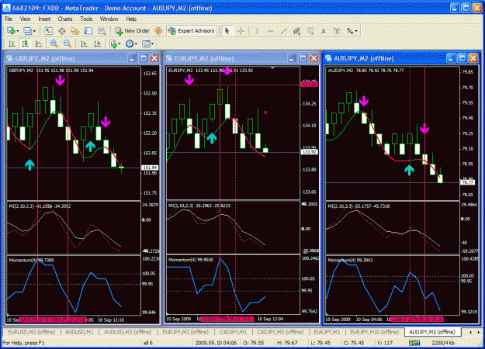Open the View menu
The image size is (485, 349).
click(25, 19)
